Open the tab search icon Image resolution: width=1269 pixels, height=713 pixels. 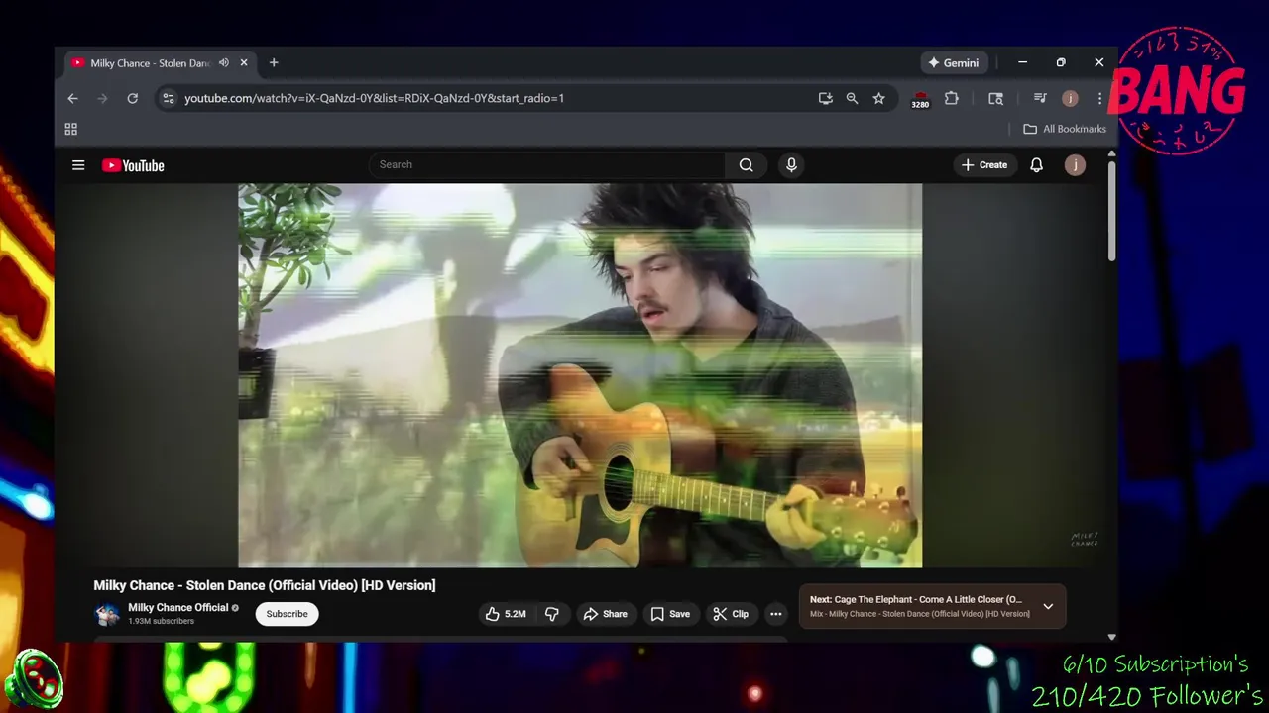995,98
